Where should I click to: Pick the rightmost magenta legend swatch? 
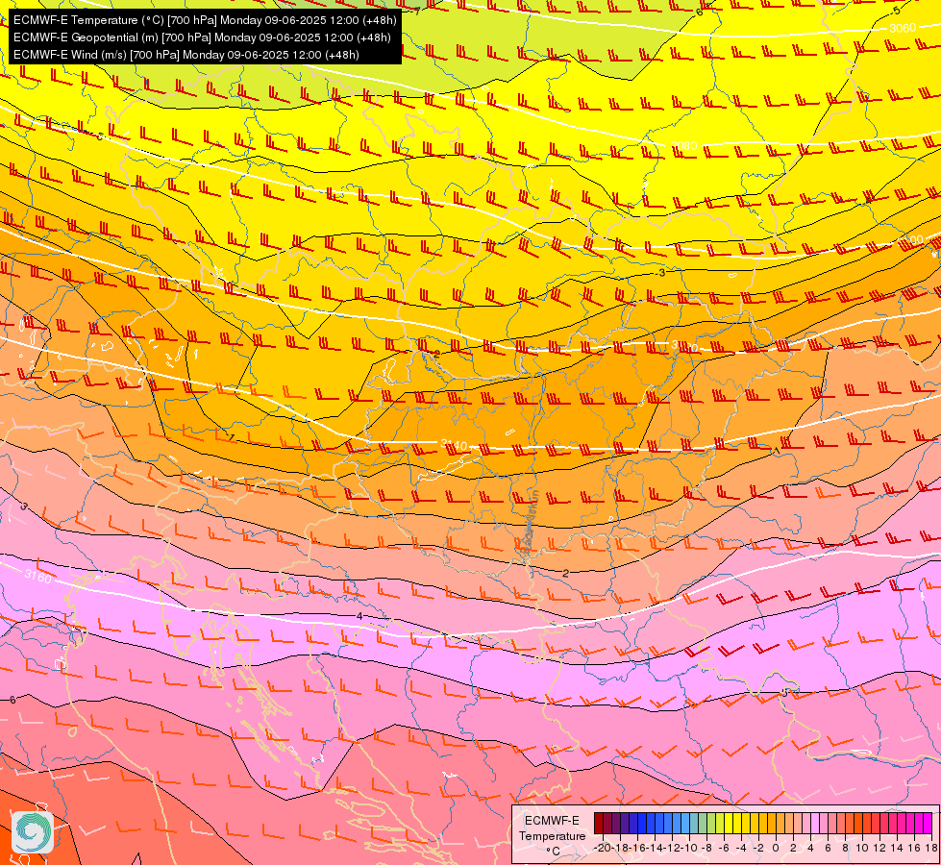tap(928, 823)
